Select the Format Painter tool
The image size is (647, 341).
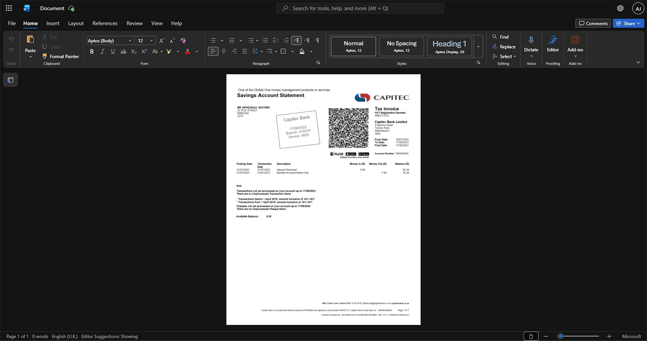click(61, 56)
